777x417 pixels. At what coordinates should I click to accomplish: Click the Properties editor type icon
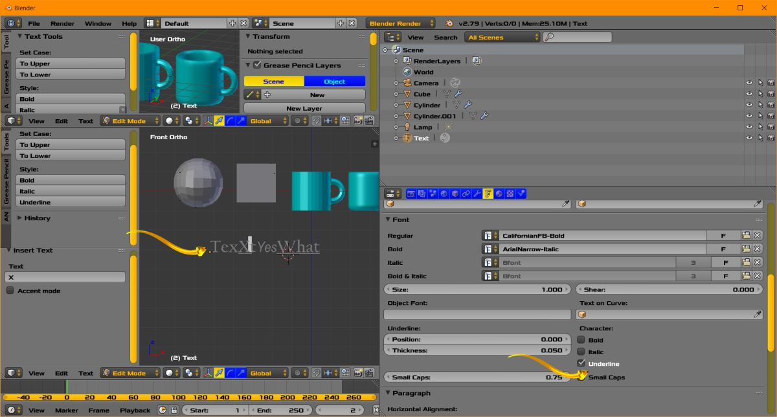(x=392, y=194)
